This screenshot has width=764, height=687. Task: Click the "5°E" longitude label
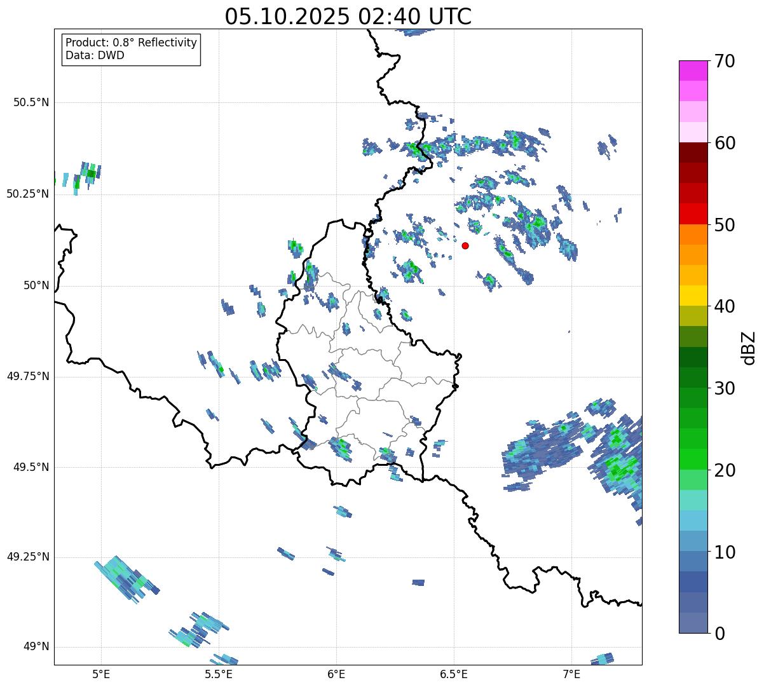[101, 674]
